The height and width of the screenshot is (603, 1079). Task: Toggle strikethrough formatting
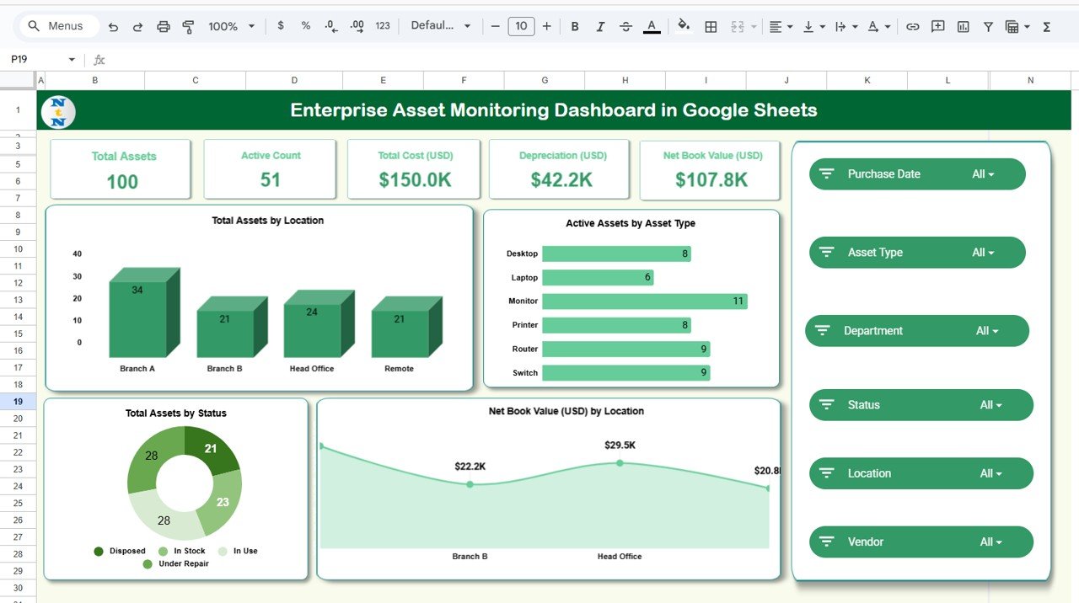(x=625, y=26)
